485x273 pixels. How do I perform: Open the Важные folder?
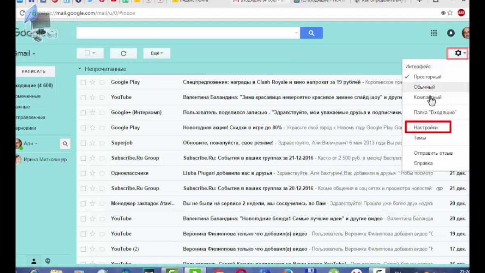click(x=23, y=107)
